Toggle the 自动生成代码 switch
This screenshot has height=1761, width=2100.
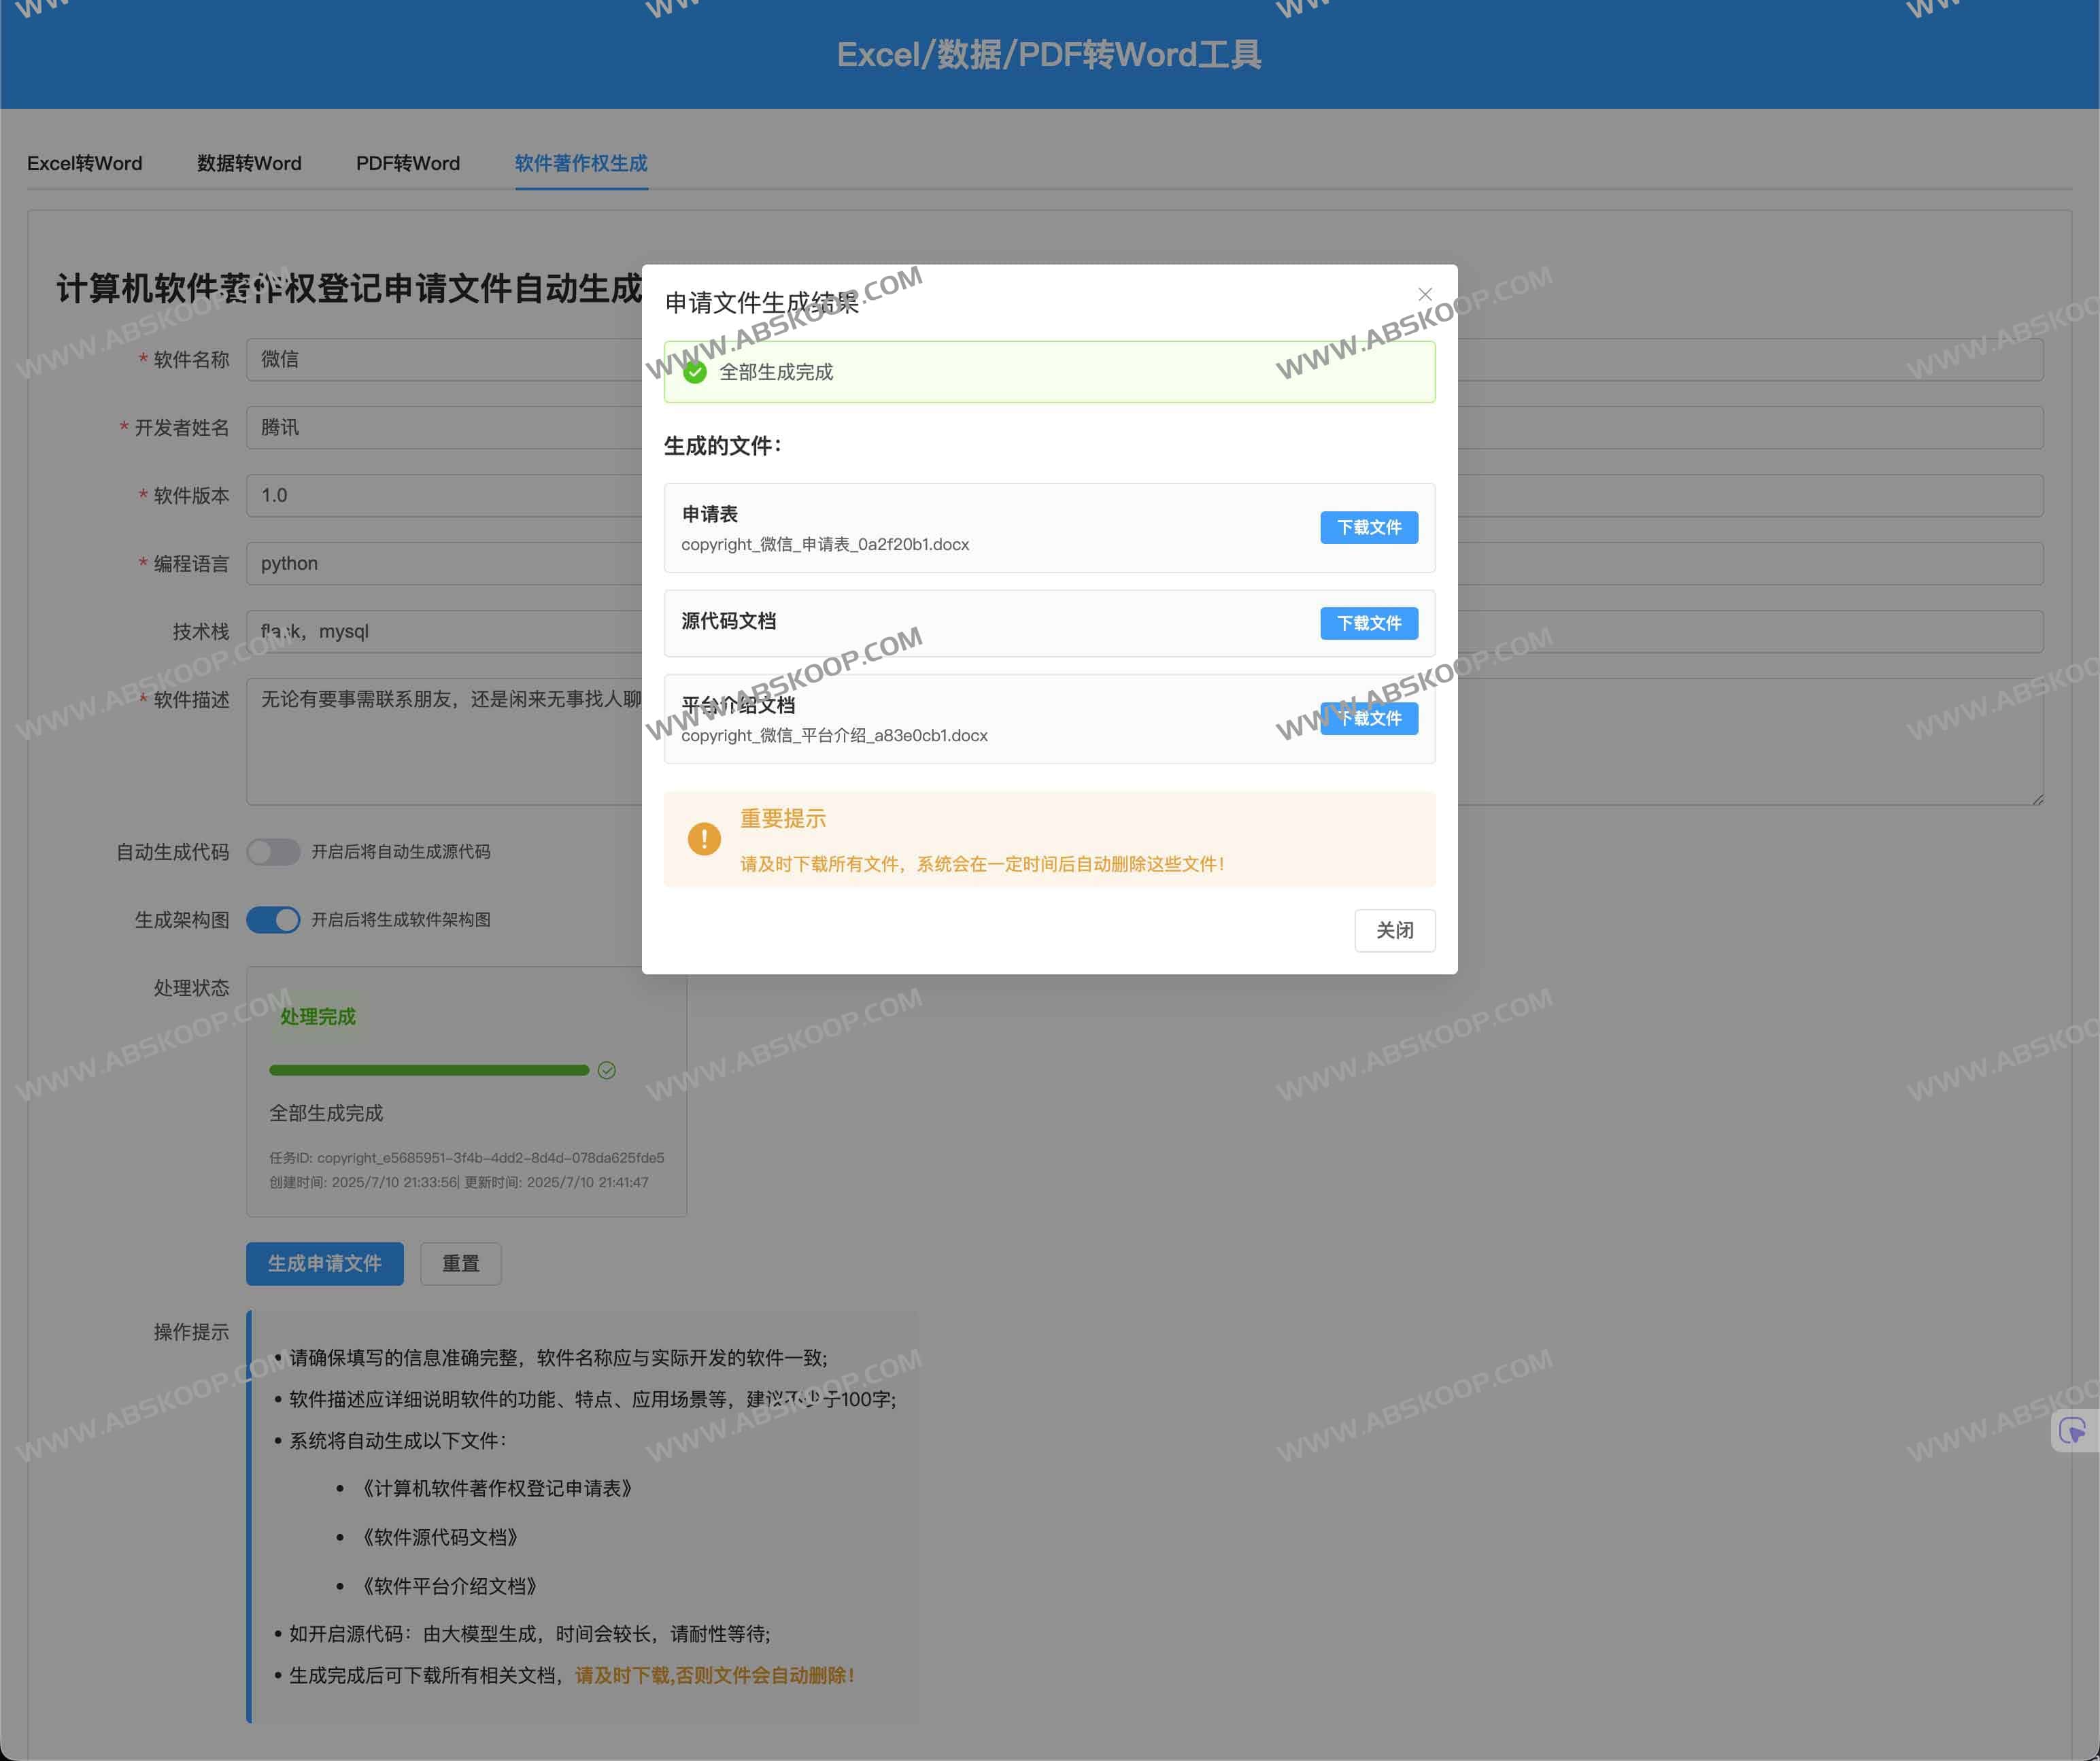point(273,851)
